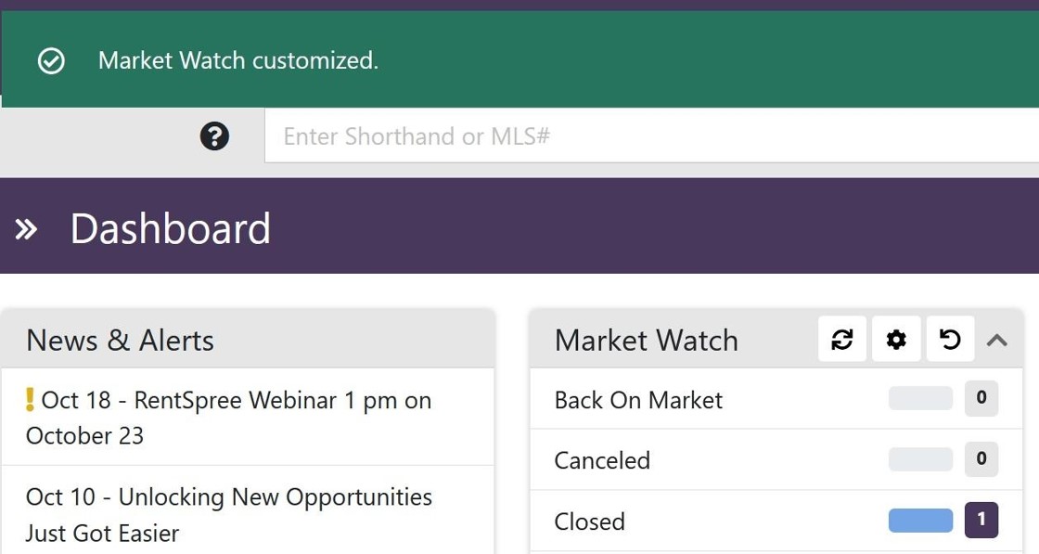Click the help question mark icon

click(214, 136)
